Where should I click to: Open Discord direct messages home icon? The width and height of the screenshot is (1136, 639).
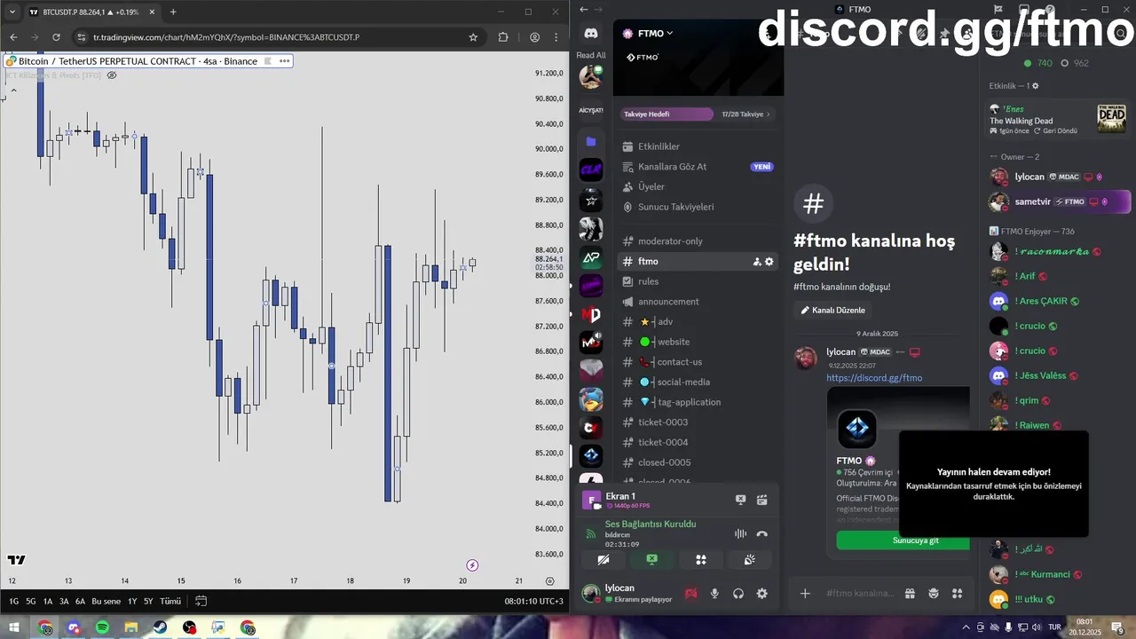point(591,33)
